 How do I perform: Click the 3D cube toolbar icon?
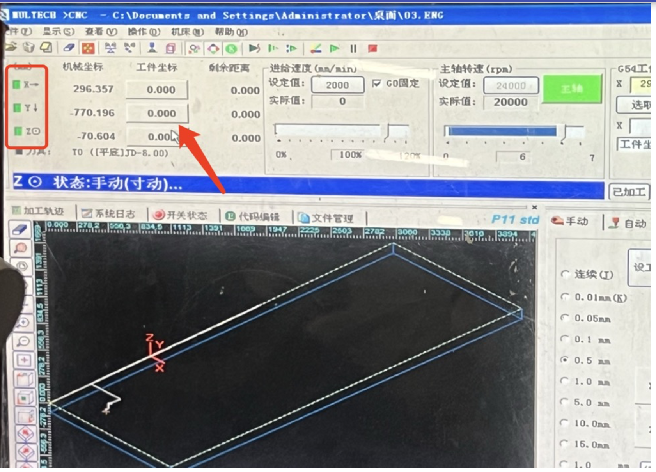pos(28,48)
